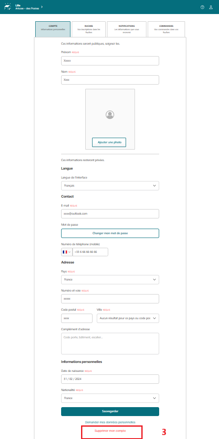Open the Nationalité dropdown
The height and width of the screenshot is (439, 219).
tap(110, 398)
